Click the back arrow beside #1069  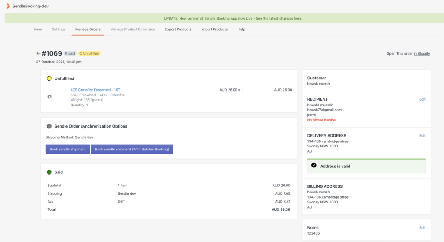[x=39, y=53]
